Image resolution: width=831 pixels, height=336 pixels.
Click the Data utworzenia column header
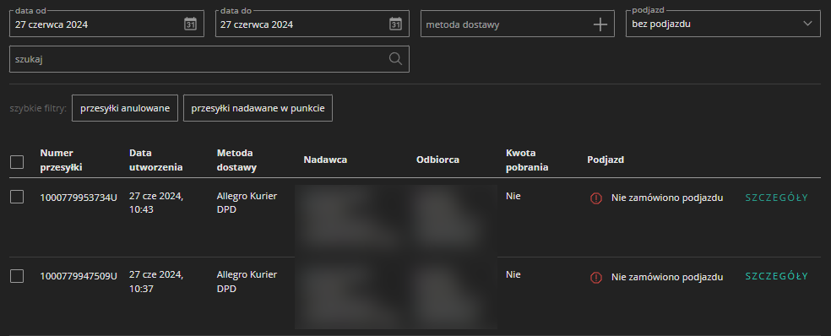point(155,160)
